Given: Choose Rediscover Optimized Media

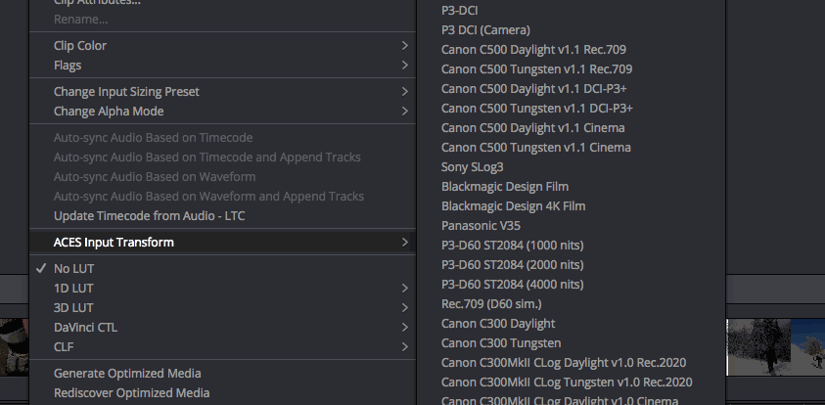Looking at the screenshot, I should 131,392.
